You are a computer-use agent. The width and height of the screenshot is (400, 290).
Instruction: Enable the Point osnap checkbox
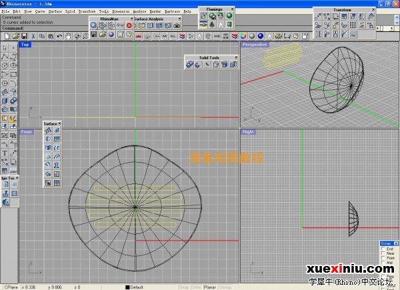coord(383,258)
